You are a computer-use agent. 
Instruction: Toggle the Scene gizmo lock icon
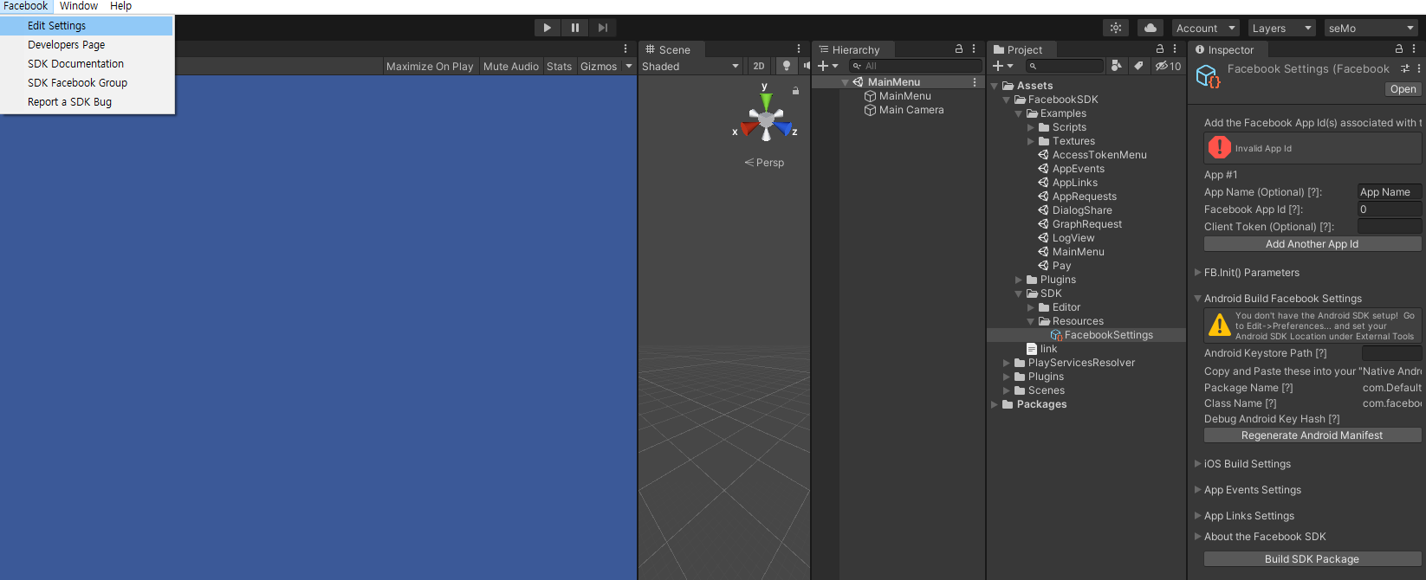point(795,90)
